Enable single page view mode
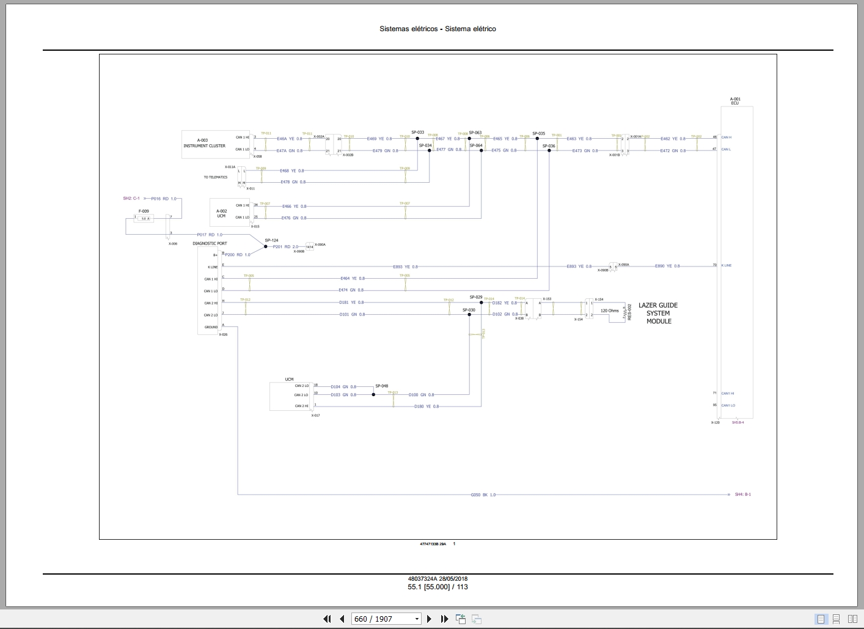This screenshot has height=629, width=864. click(821, 619)
